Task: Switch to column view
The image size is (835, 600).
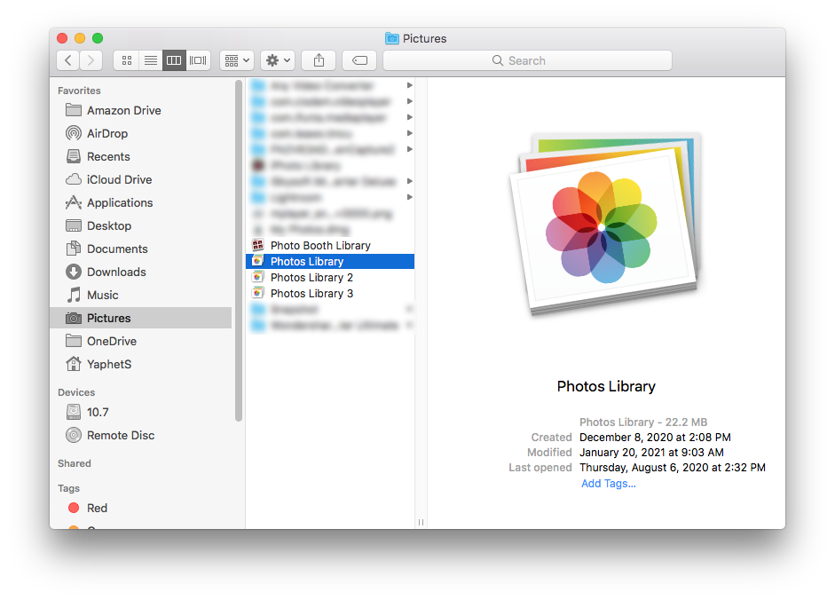Action: pyautogui.click(x=174, y=60)
